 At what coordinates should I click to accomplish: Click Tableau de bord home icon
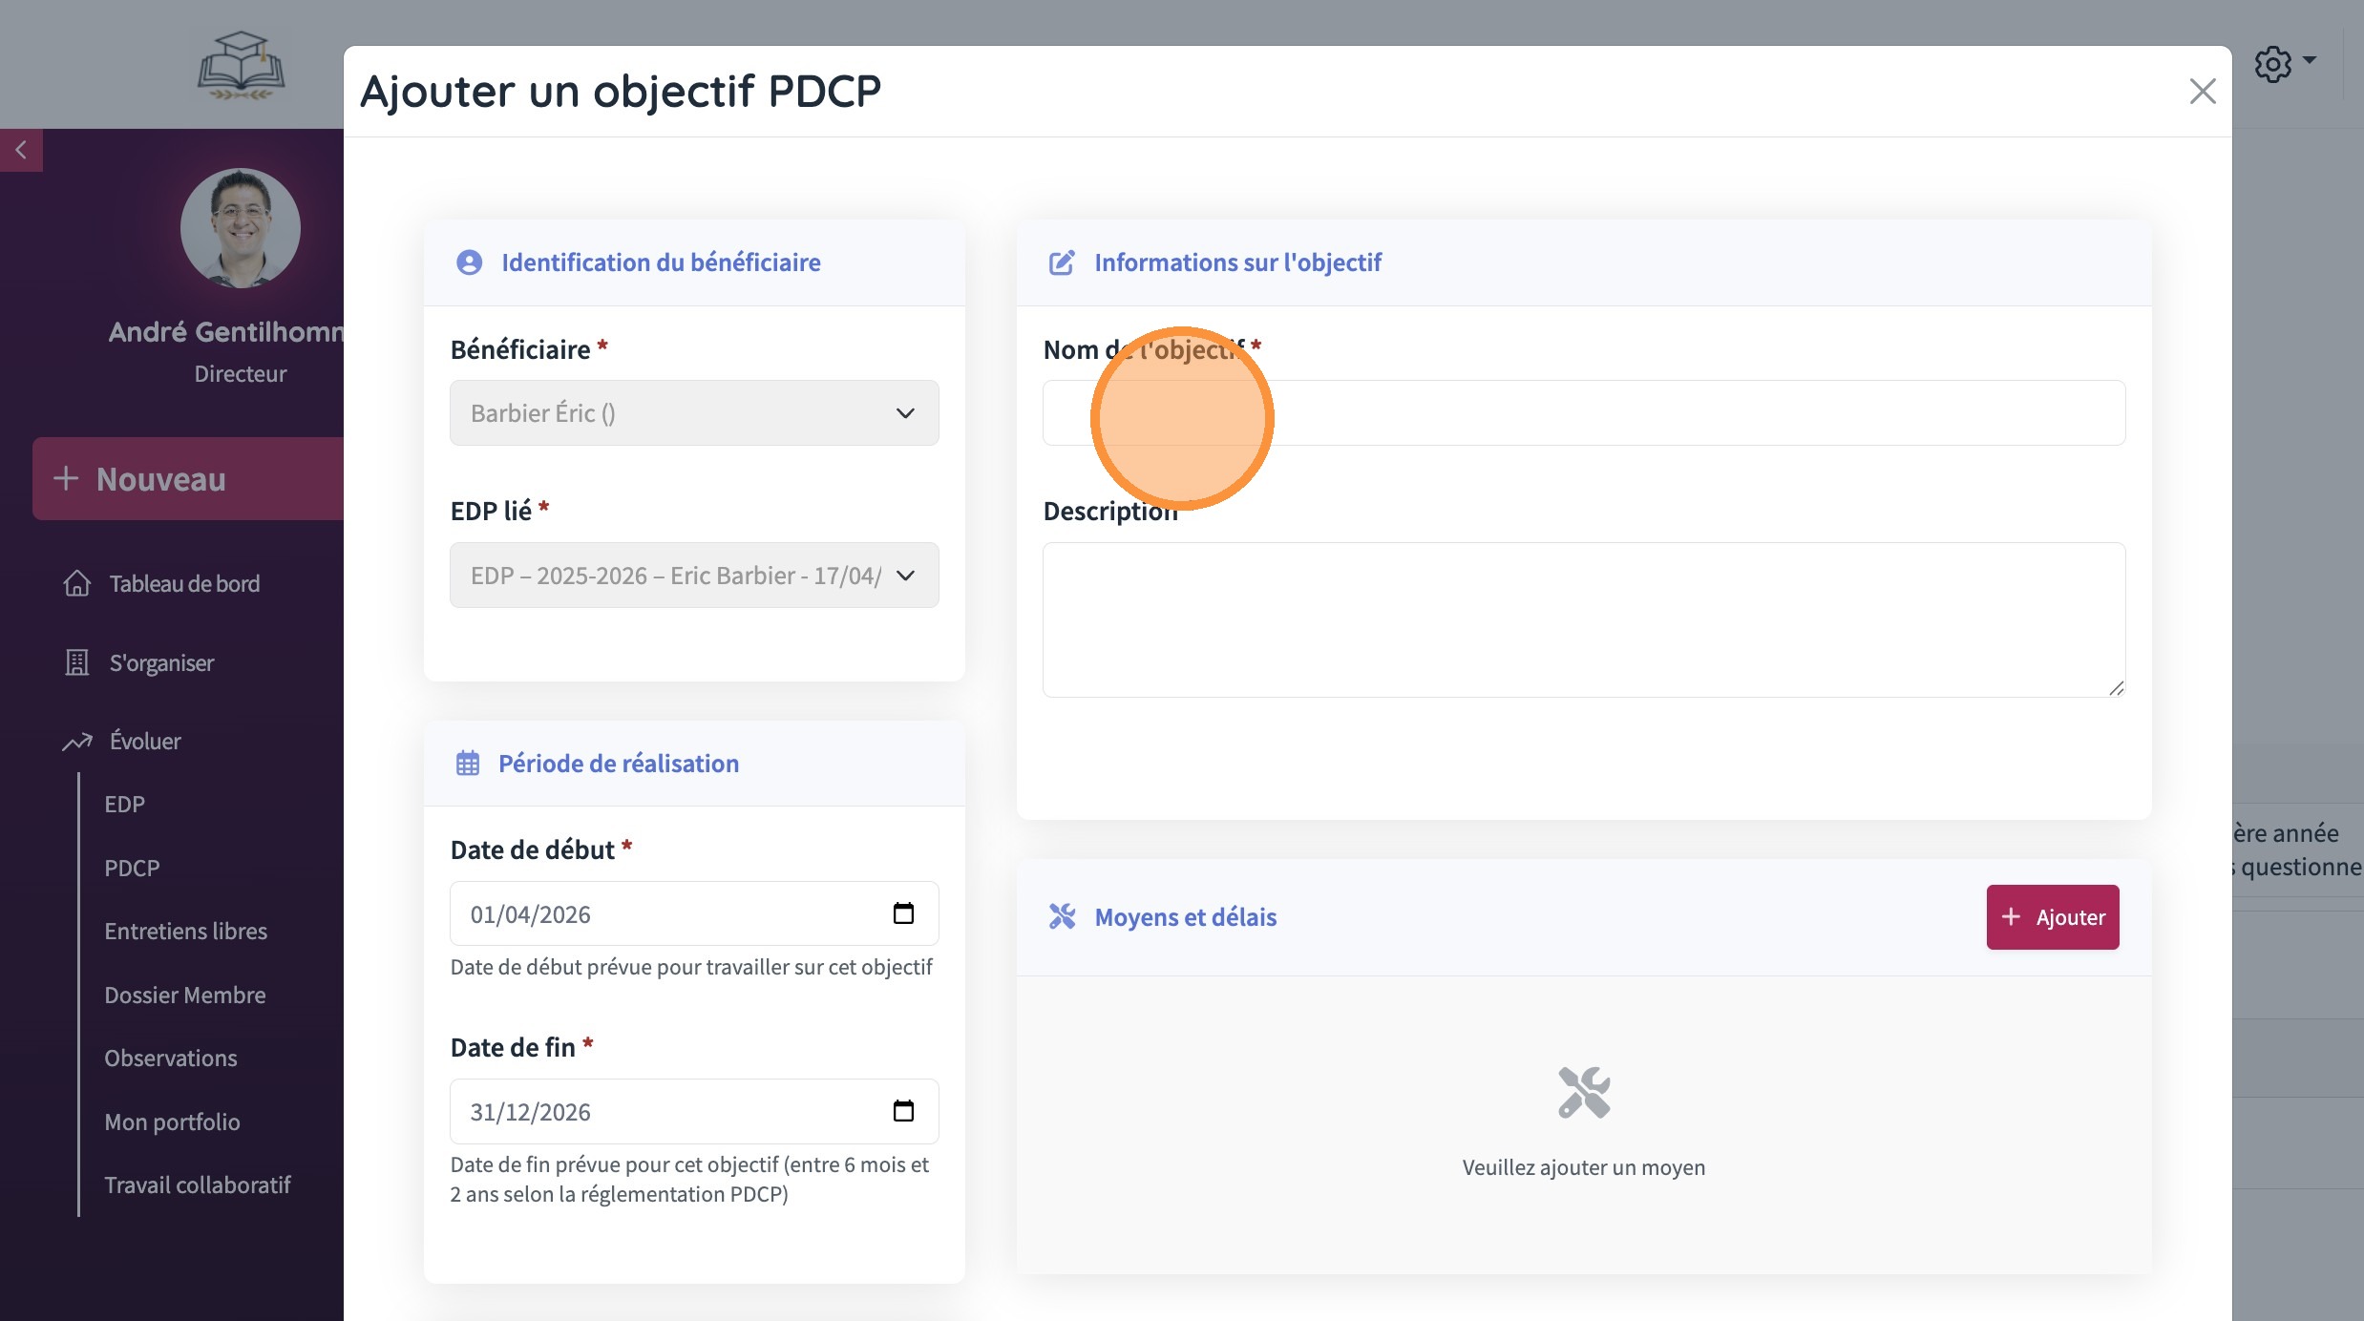pos(77,583)
